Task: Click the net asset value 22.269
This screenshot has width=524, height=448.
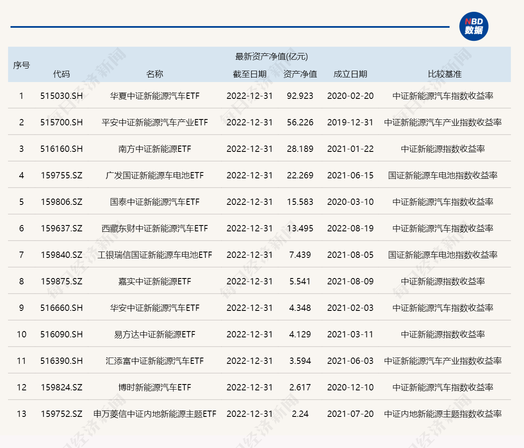Action: 300,175
